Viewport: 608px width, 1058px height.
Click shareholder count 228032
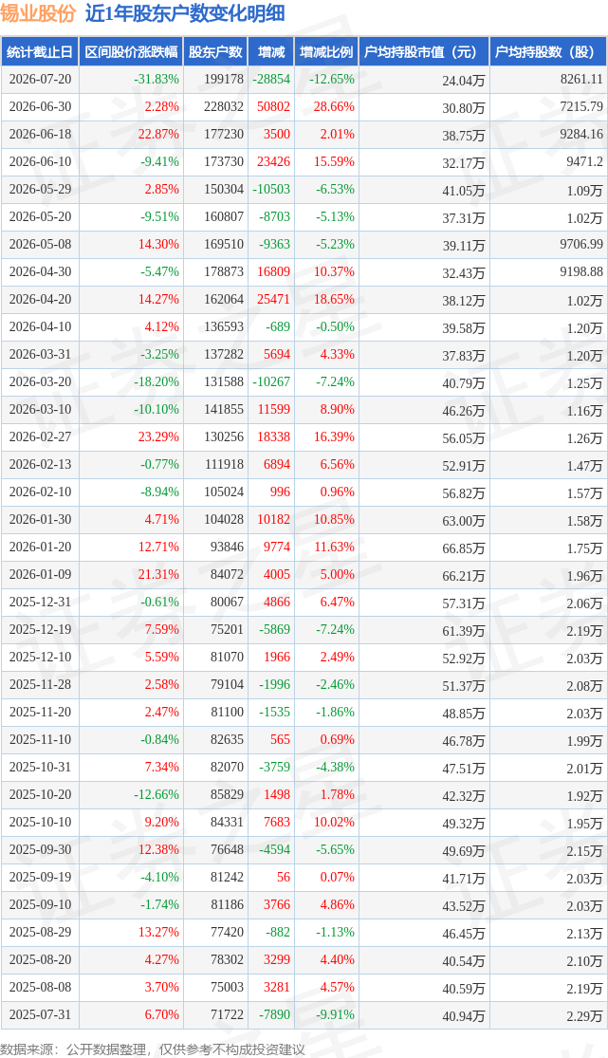point(223,106)
